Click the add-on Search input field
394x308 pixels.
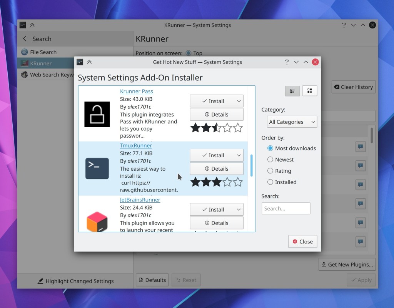point(286,208)
